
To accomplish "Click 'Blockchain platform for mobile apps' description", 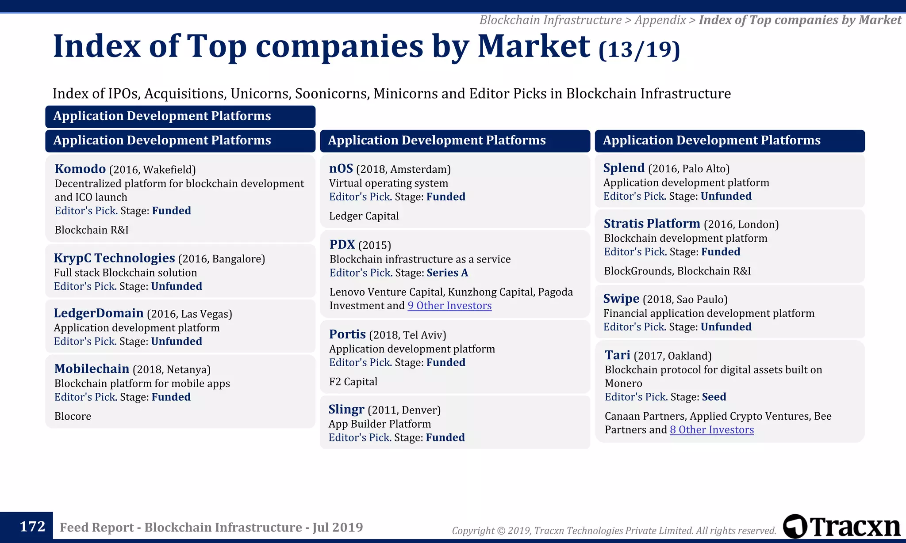I will [142, 383].
